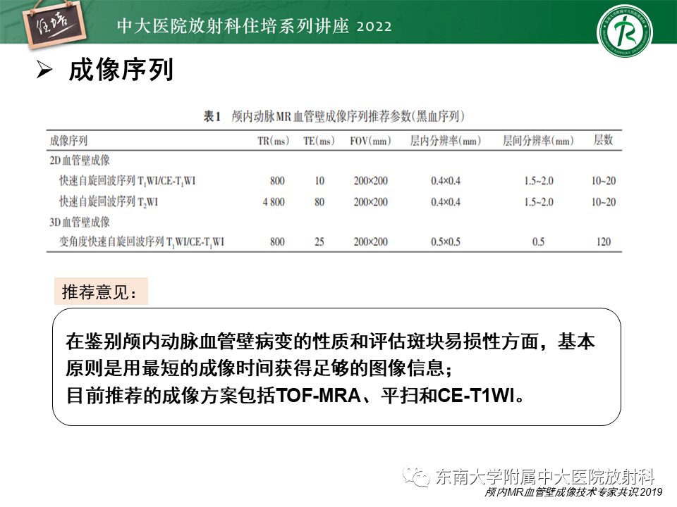This screenshot has width=677, height=507.
Task: Select the line 原则是用最短的成像时间获得足够的图像信息
Action: pos(259,368)
